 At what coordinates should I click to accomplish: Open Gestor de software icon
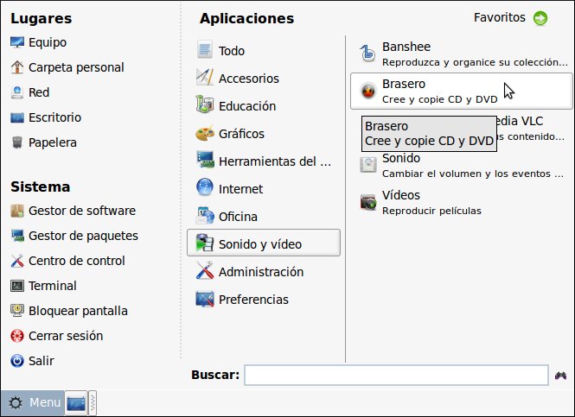(x=17, y=211)
